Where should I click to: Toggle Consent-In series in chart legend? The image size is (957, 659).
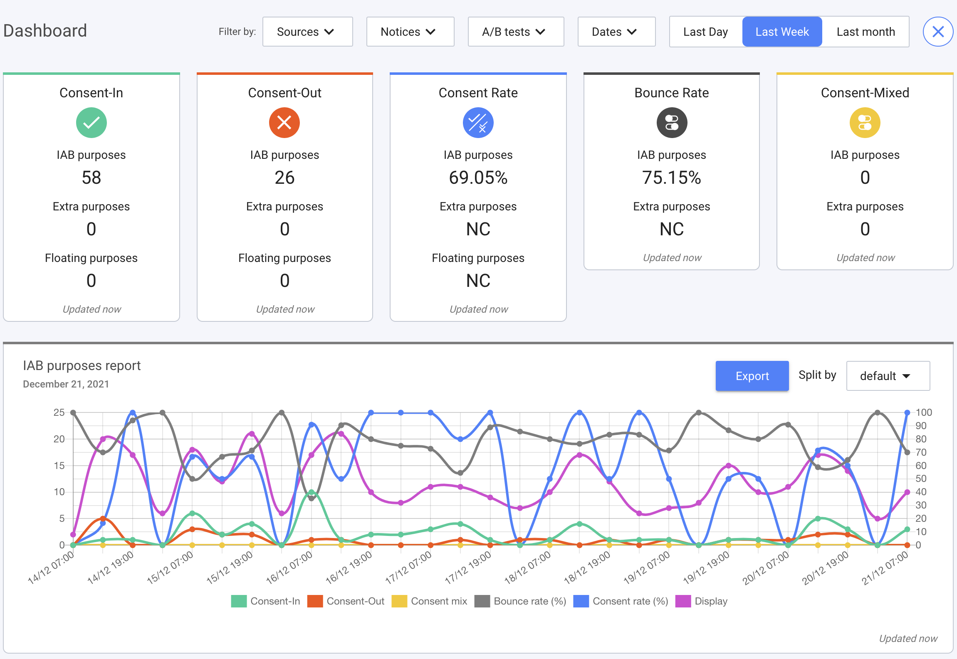pos(275,601)
